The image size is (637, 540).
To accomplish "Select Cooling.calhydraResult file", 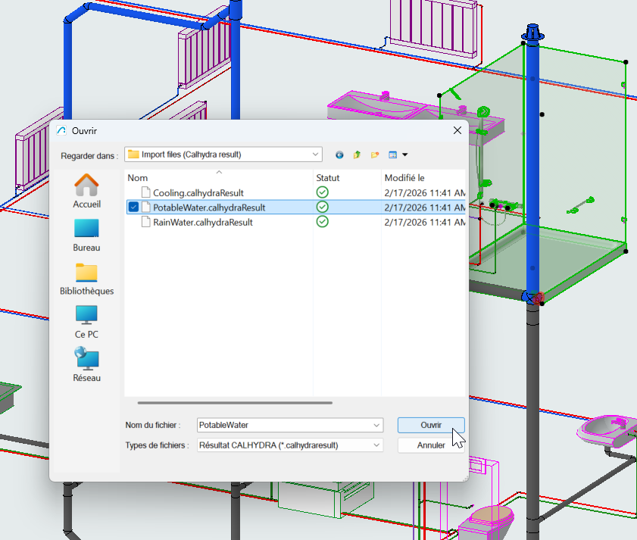I will click(198, 192).
